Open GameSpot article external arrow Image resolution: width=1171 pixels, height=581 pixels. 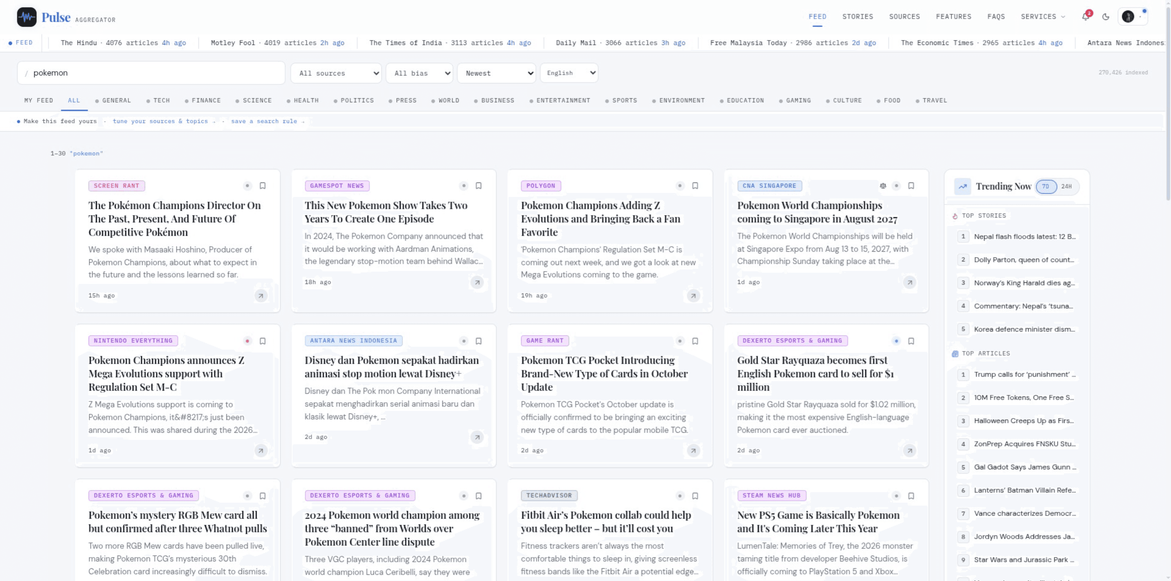(x=477, y=283)
